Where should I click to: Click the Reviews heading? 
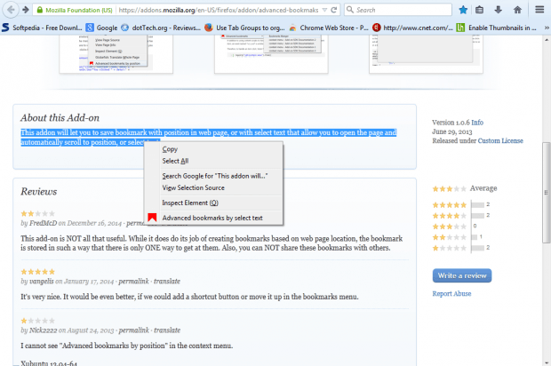[x=38, y=192]
